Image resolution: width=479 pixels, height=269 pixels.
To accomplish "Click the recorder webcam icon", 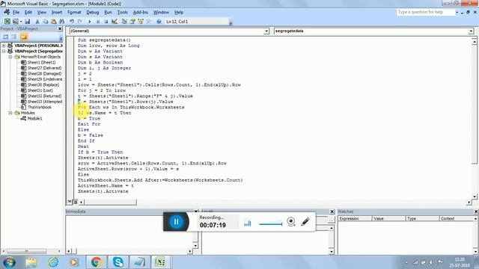I will [x=291, y=222].
